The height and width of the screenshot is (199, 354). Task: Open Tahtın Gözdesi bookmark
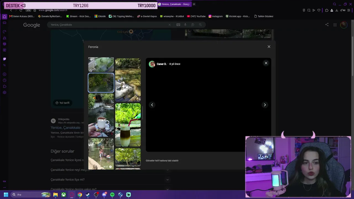click(x=264, y=16)
